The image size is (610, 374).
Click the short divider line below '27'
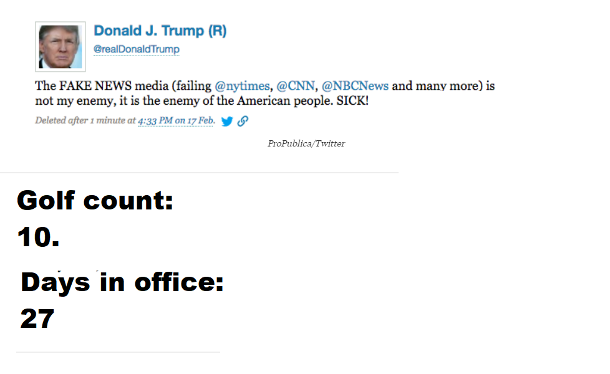tap(118, 353)
